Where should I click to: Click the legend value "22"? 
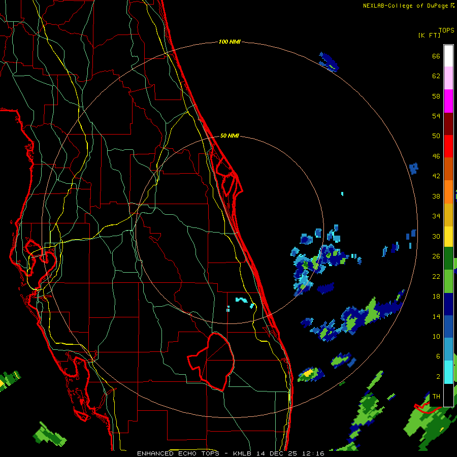pyautogui.click(x=436, y=276)
